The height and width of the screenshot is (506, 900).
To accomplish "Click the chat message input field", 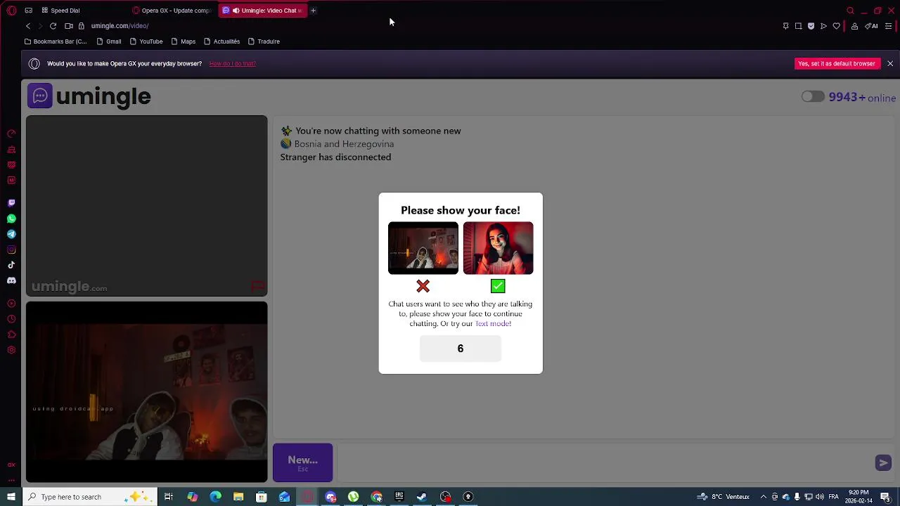I will [x=605, y=462].
